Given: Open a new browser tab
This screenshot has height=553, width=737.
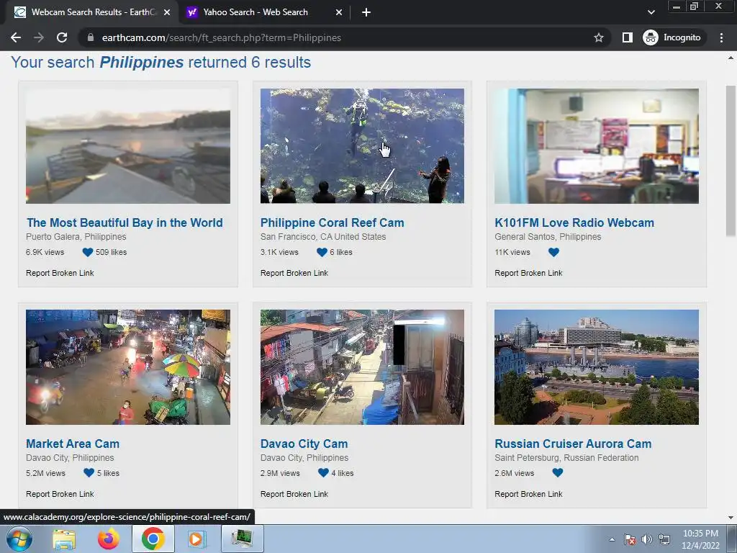Looking at the screenshot, I should click(366, 12).
